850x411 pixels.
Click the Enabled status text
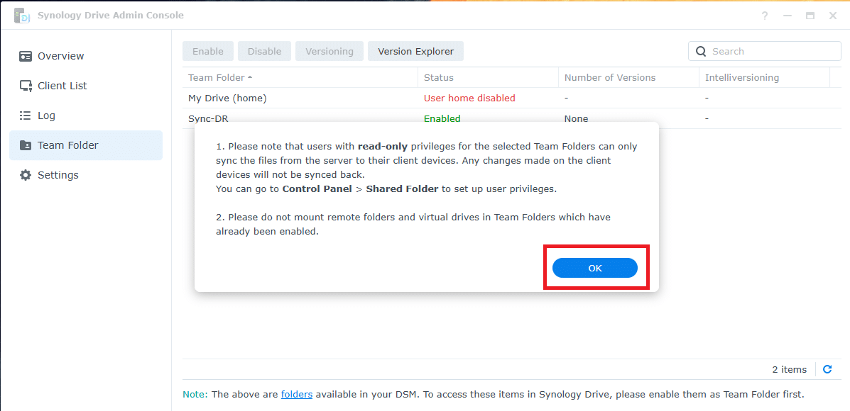coord(442,118)
